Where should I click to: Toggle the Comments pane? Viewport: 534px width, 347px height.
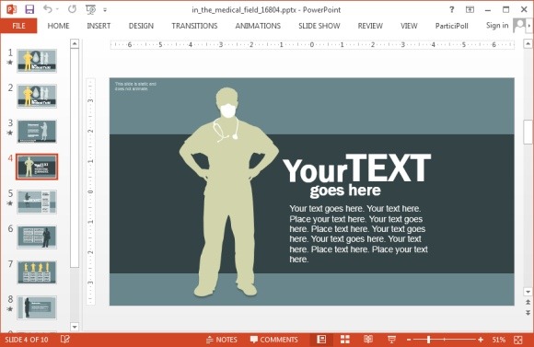[x=273, y=340]
